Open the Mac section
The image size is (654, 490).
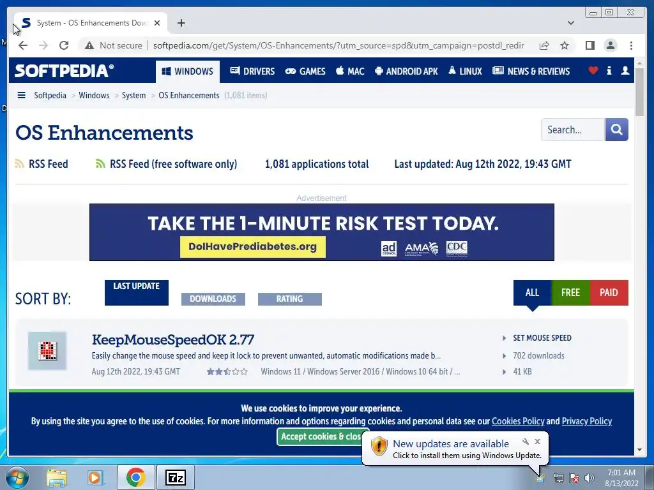[350, 71]
